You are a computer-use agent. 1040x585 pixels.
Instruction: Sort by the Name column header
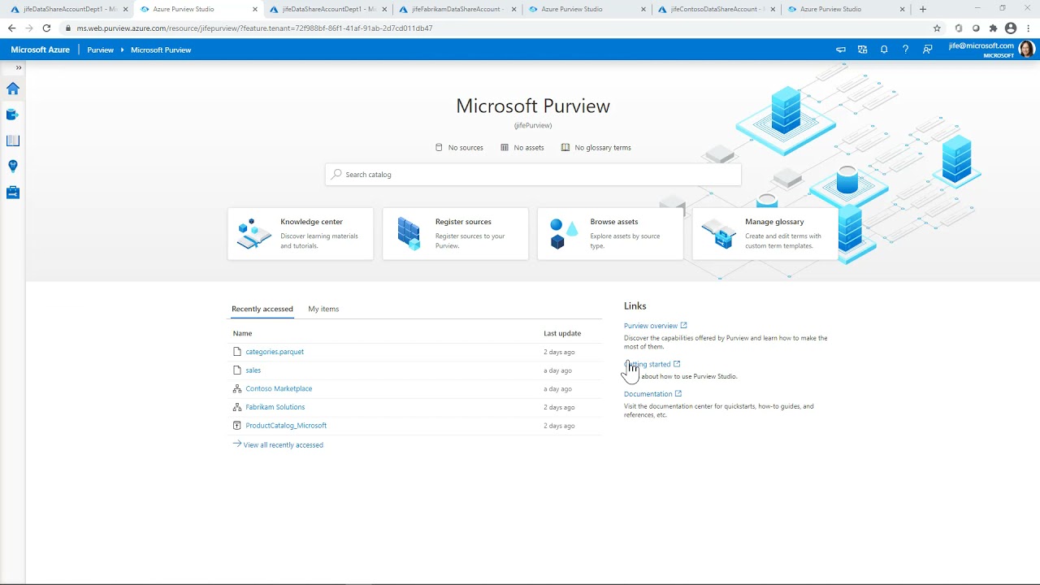pos(242,333)
